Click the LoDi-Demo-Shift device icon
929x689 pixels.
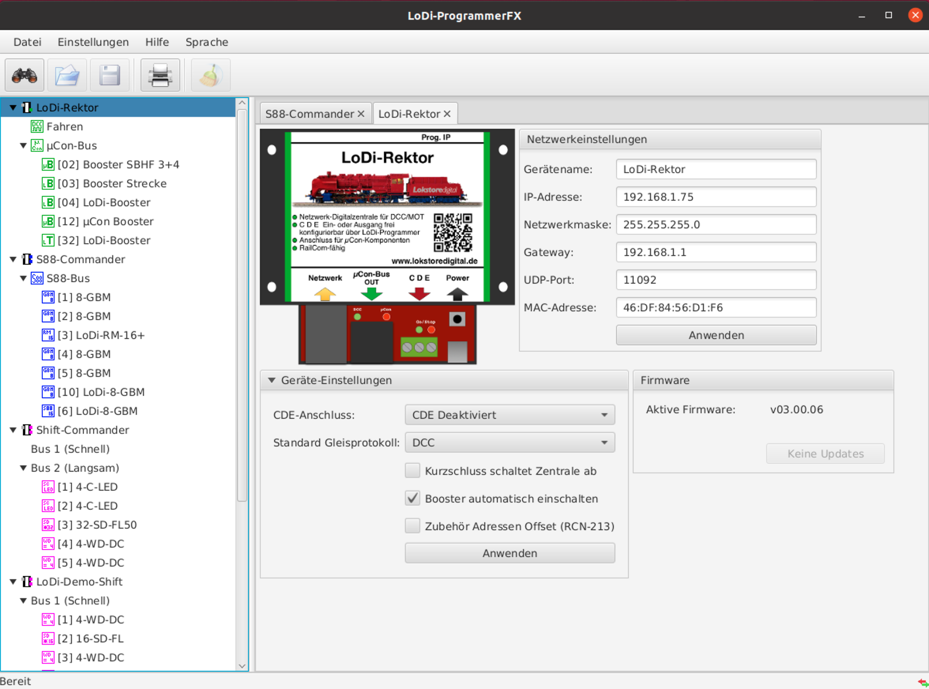click(27, 582)
